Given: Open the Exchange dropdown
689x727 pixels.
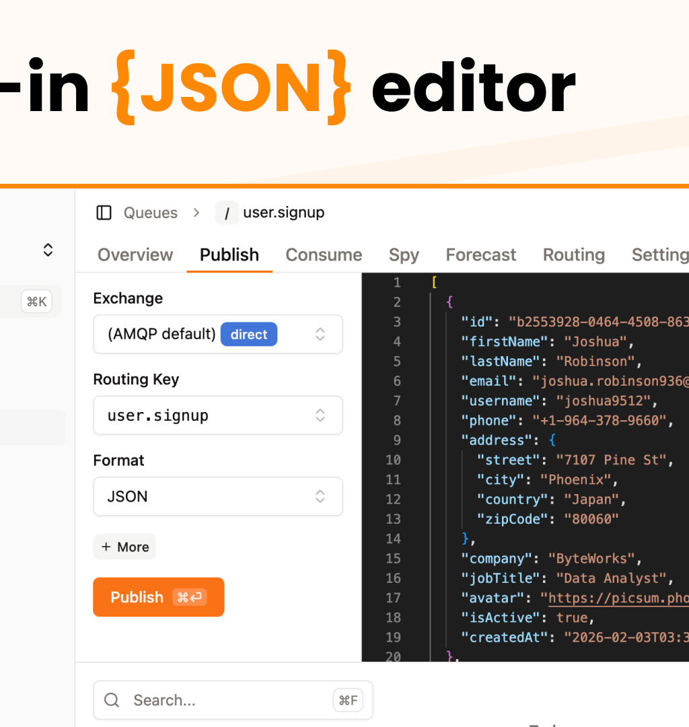Looking at the screenshot, I should coord(218,335).
